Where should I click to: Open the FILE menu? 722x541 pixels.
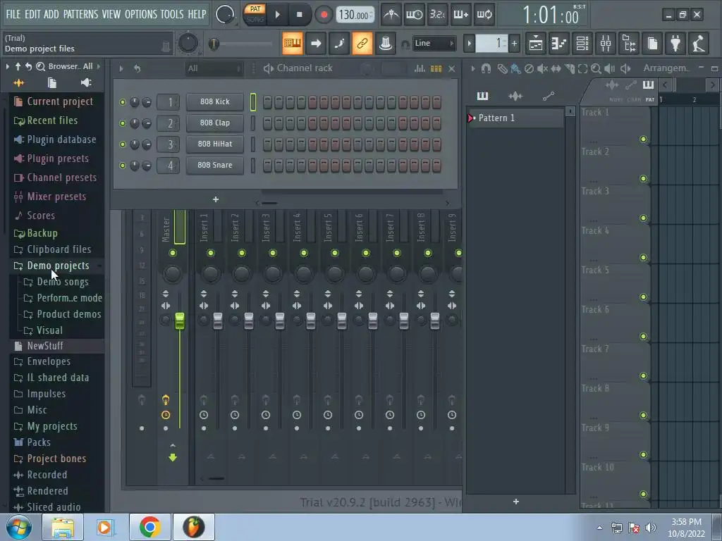pyautogui.click(x=13, y=14)
